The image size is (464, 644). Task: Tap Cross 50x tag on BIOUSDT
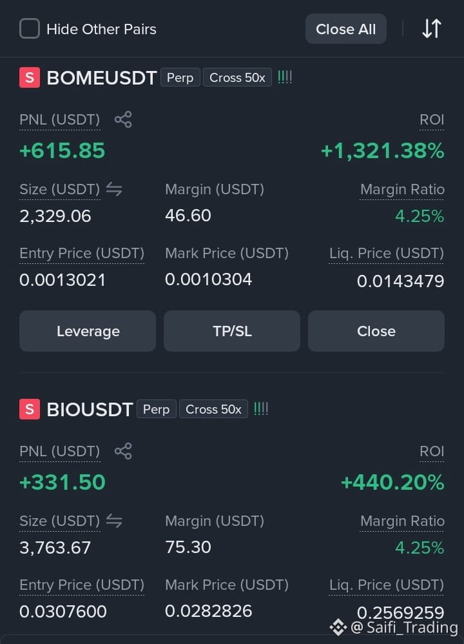pos(213,409)
